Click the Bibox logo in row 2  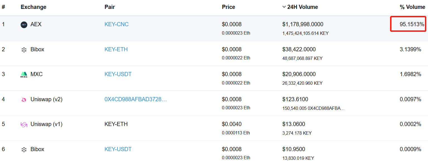point(24,50)
